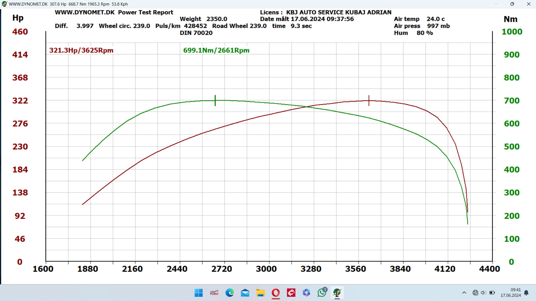The width and height of the screenshot is (536, 301).
Task: Open File Explorer from taskbar
Action: pos(260,293)
